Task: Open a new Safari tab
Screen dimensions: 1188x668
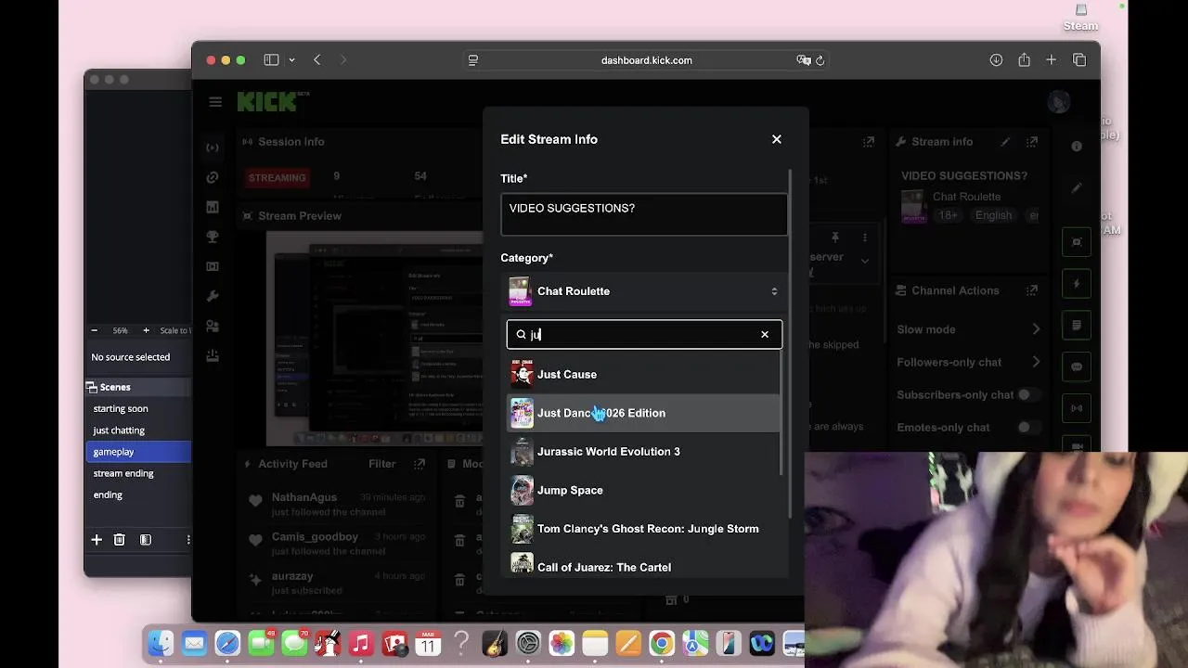Action: (x=1051, y=60)
